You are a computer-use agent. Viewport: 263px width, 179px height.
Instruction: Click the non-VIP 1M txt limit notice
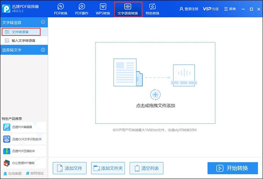tap(155, 130)
